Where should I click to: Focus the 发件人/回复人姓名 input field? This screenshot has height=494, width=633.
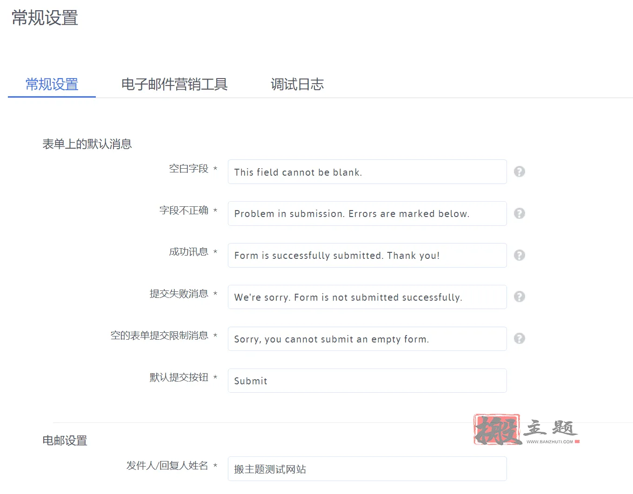[367, 469]
